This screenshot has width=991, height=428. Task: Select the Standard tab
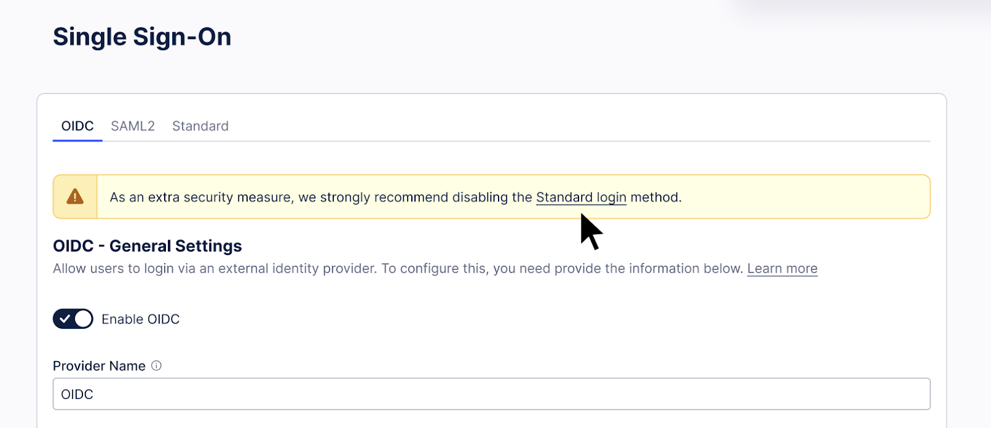tap(200, 126)
